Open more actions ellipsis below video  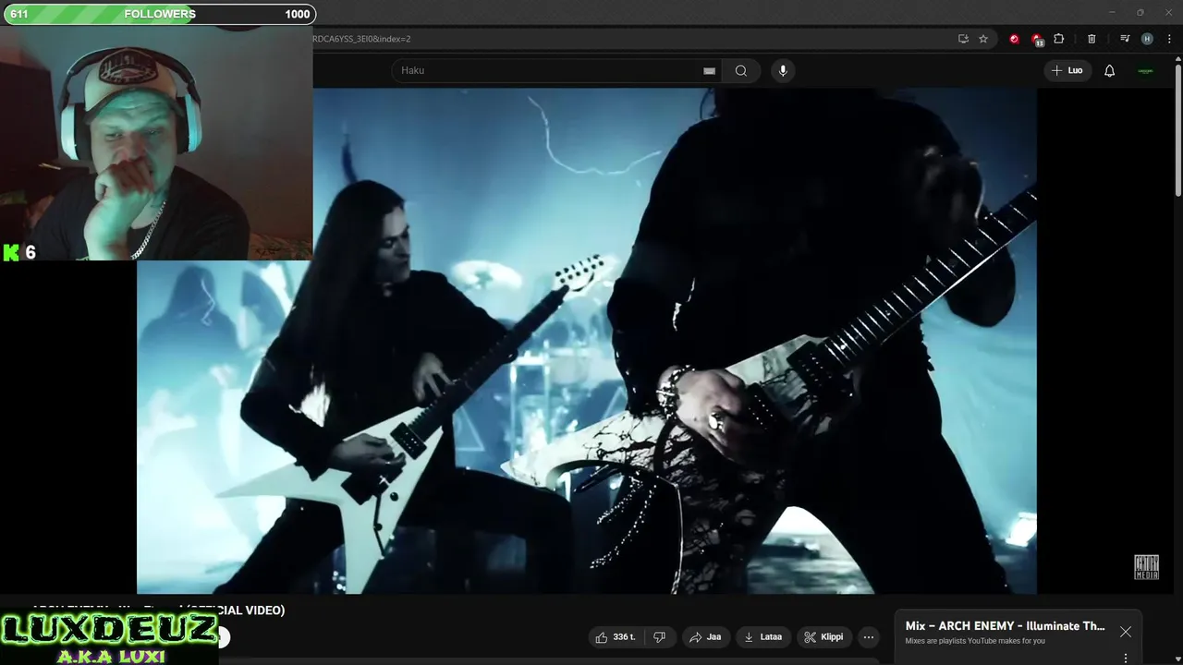click(x=869, y=637)
